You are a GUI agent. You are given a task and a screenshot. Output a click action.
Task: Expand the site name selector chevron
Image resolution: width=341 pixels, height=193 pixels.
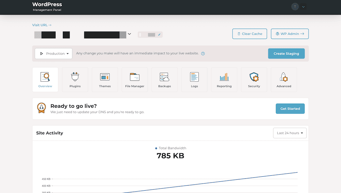coord(129,34)
